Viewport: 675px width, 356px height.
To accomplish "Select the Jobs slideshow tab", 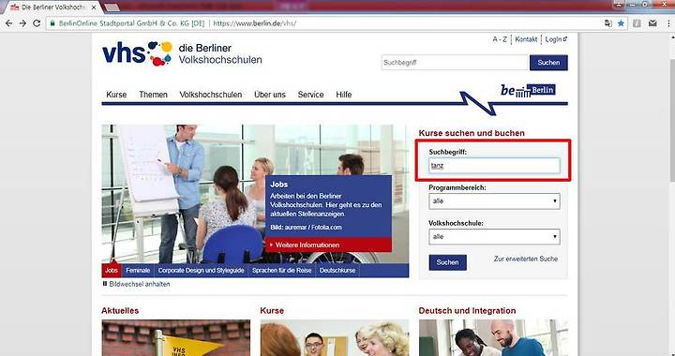I will click(x=112, y=271).
